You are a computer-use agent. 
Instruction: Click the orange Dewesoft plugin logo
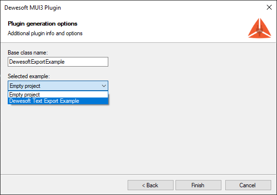tap(260, 28)
